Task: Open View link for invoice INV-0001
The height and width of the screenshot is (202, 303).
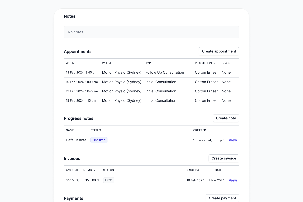Action: pos(233,180)
